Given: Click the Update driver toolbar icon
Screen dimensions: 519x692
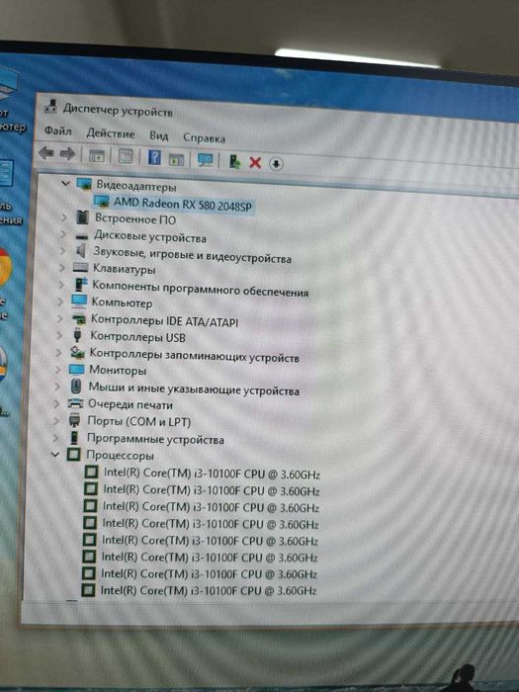Looking at the screenshot, I should pyautogui.click(x=234, y=161).
